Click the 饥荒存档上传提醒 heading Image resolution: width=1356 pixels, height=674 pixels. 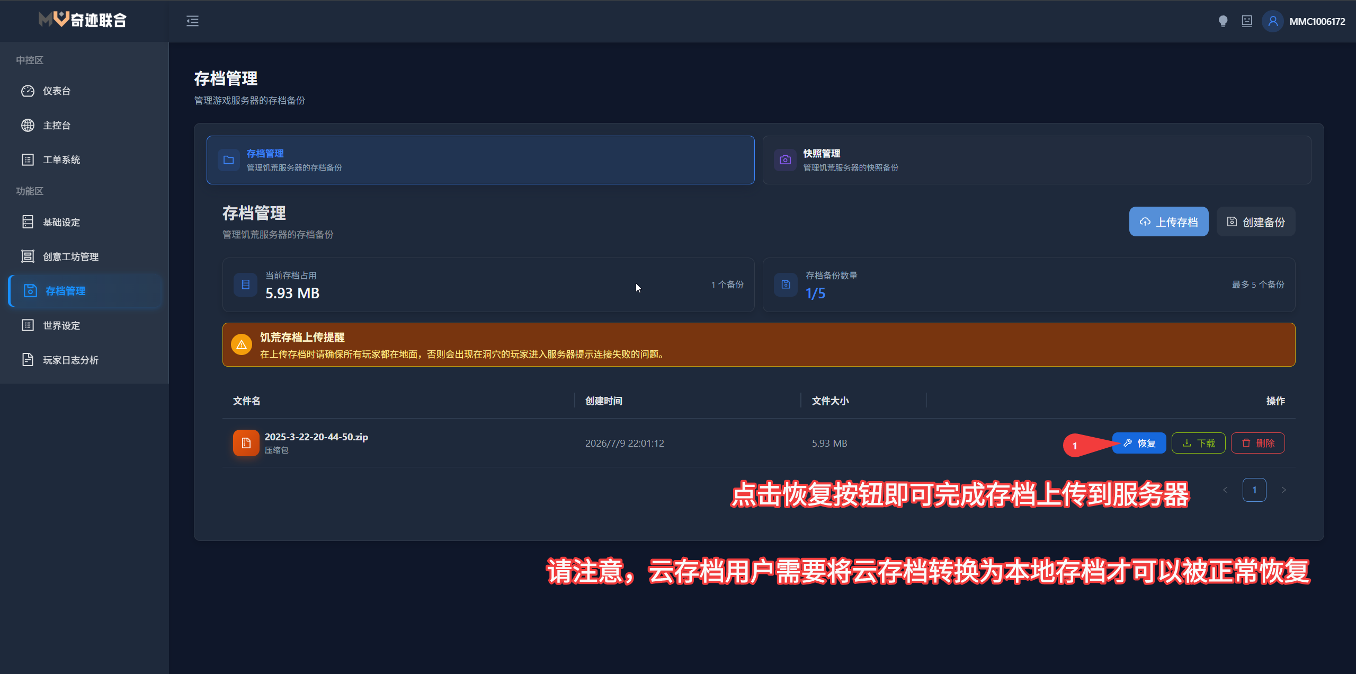(302, 338)
